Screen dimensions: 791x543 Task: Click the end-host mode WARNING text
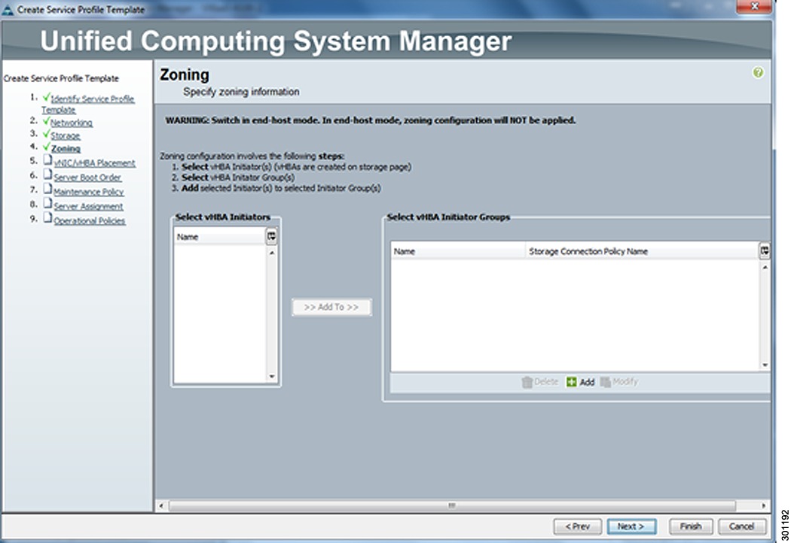coord(371,120)
